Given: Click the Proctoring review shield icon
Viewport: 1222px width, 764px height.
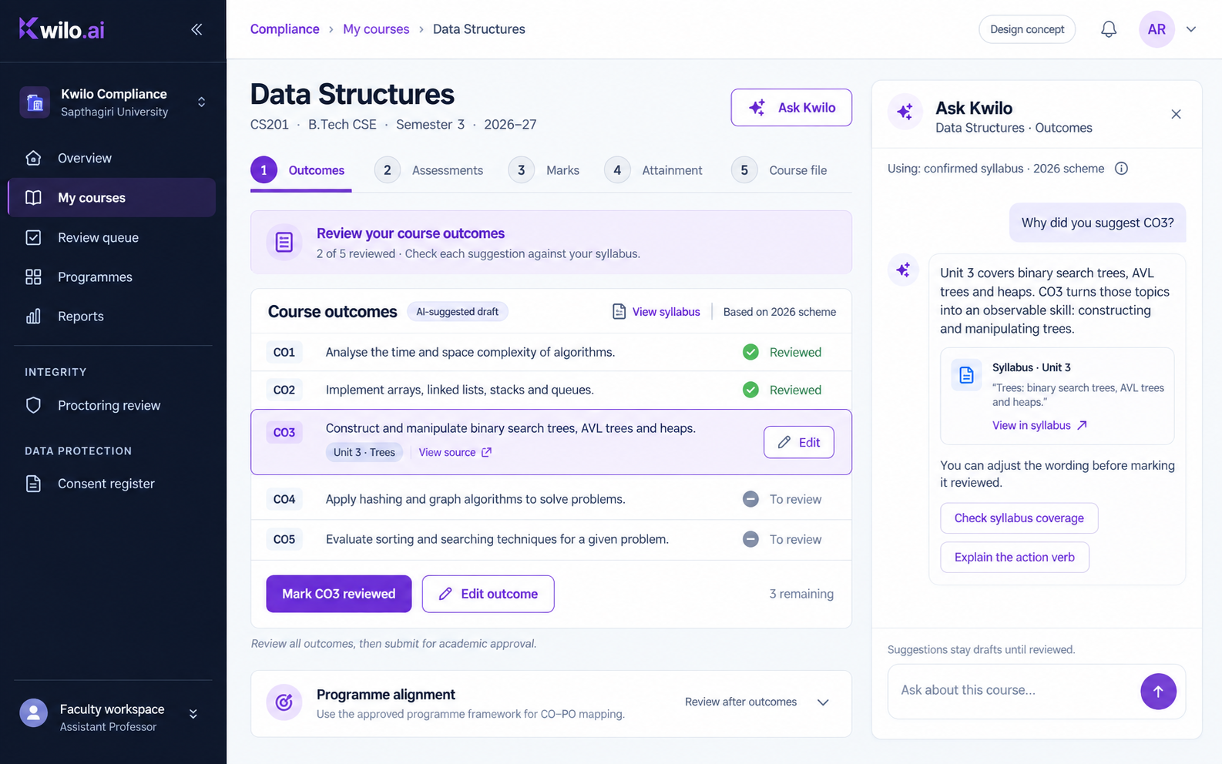Looking at the screenshot, I should (x=33, y=405).
